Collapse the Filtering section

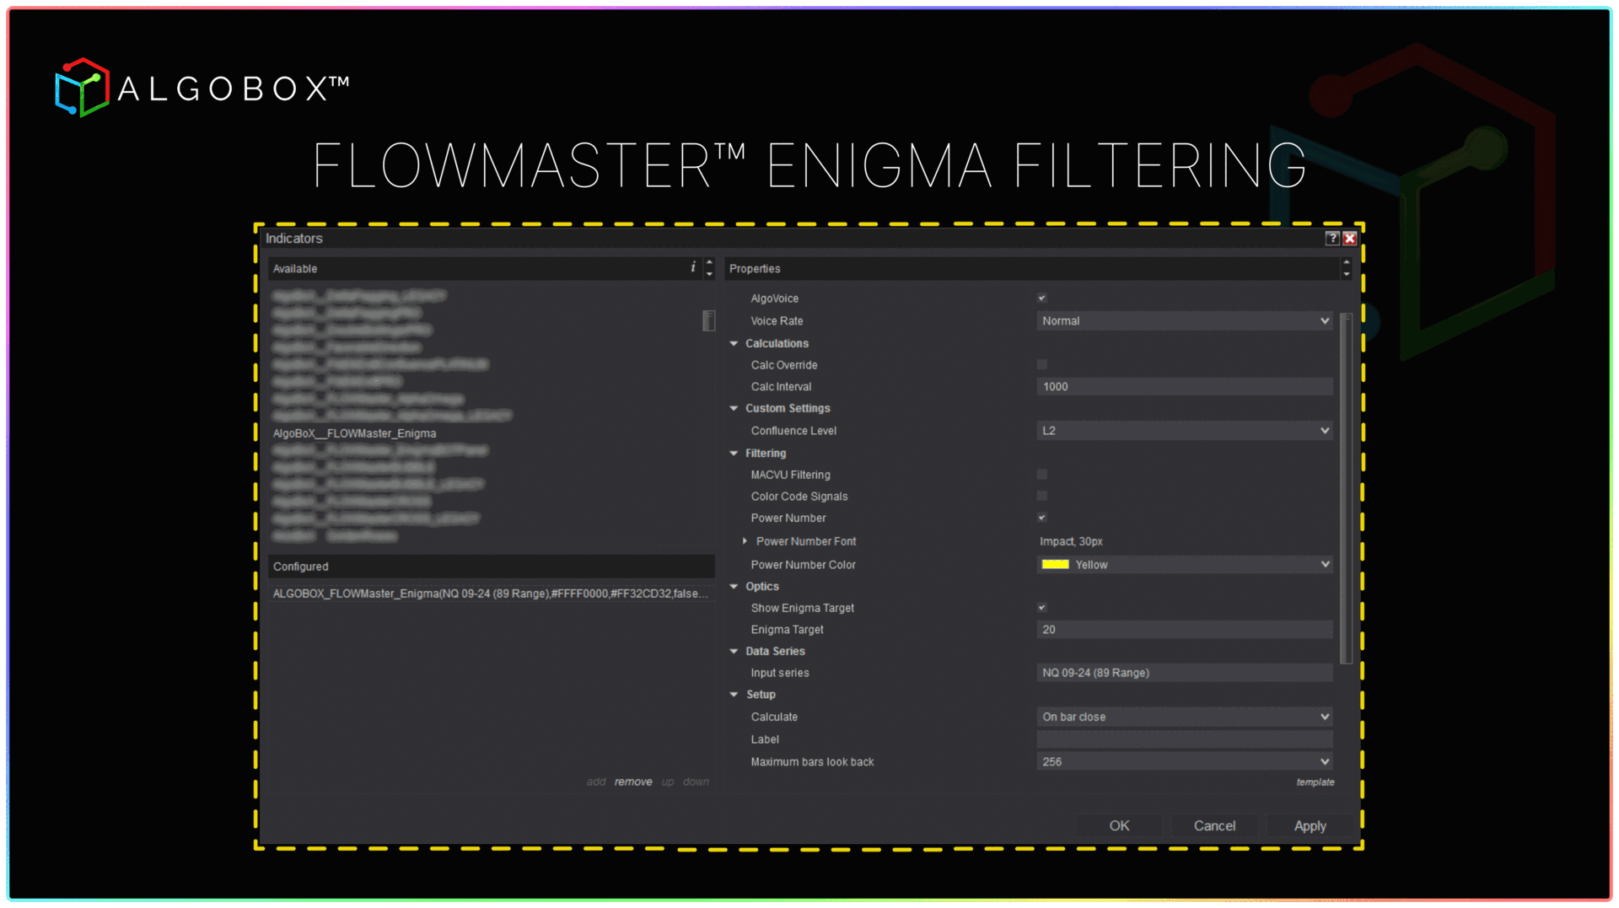(734, 454)
